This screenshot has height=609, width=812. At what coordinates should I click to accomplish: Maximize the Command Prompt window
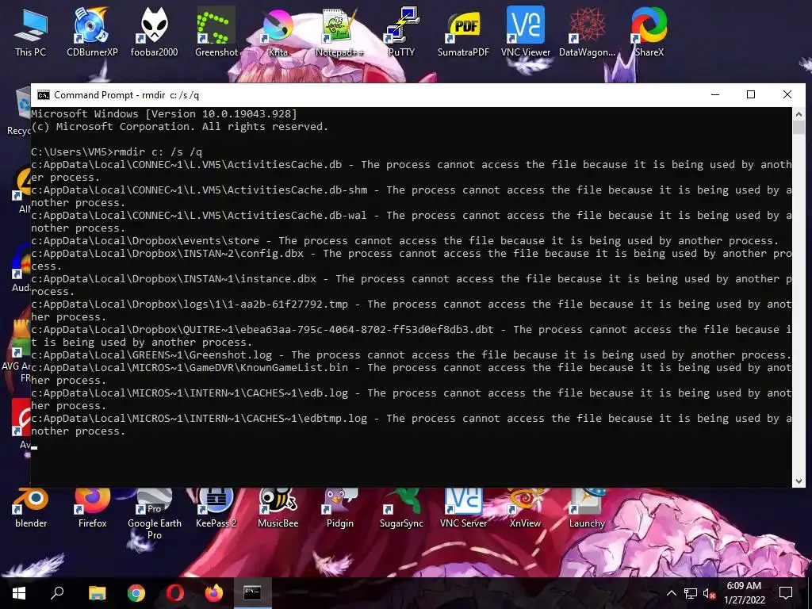[x=751, y=95]
